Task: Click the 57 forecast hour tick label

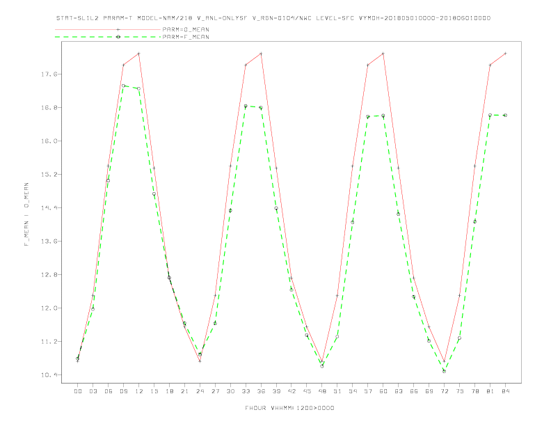Action: [x=368, y=391]
